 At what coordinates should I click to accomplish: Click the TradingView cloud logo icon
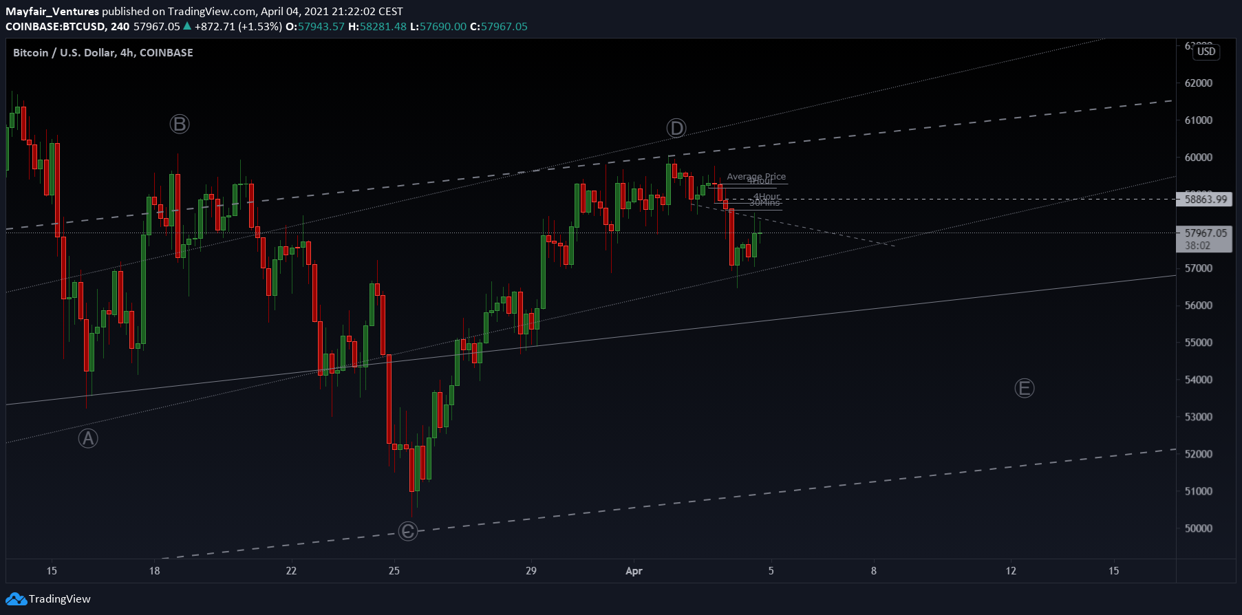(x=16, y=599)
